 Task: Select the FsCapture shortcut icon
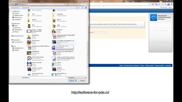[x=54, y=31]
